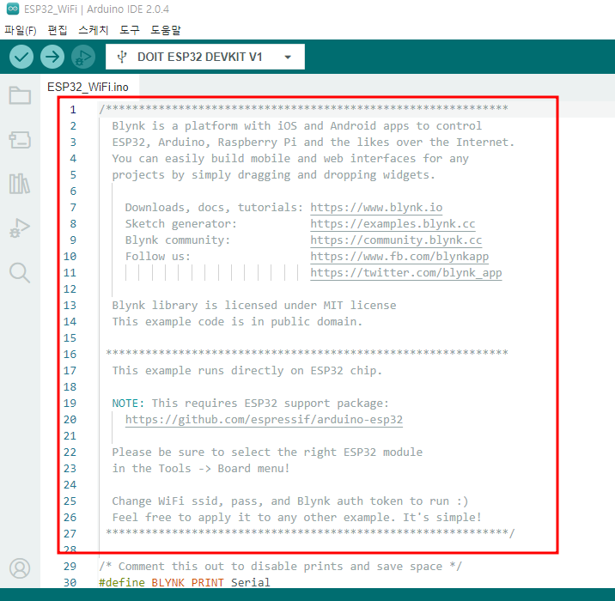This screenshot has width=615, height=601.
Task: Follow the https://community.blynk.cc link
Action: pyautogui.click(x=396, y=240)
